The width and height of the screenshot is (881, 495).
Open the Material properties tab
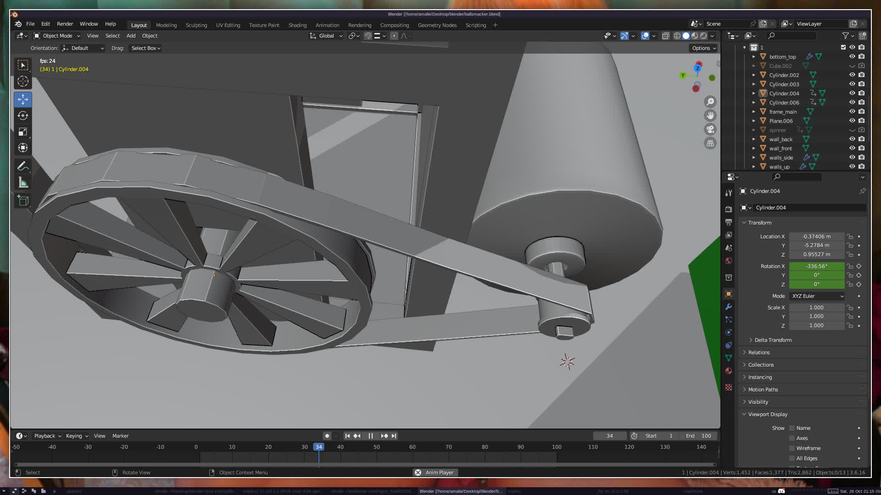click(729, 371)
